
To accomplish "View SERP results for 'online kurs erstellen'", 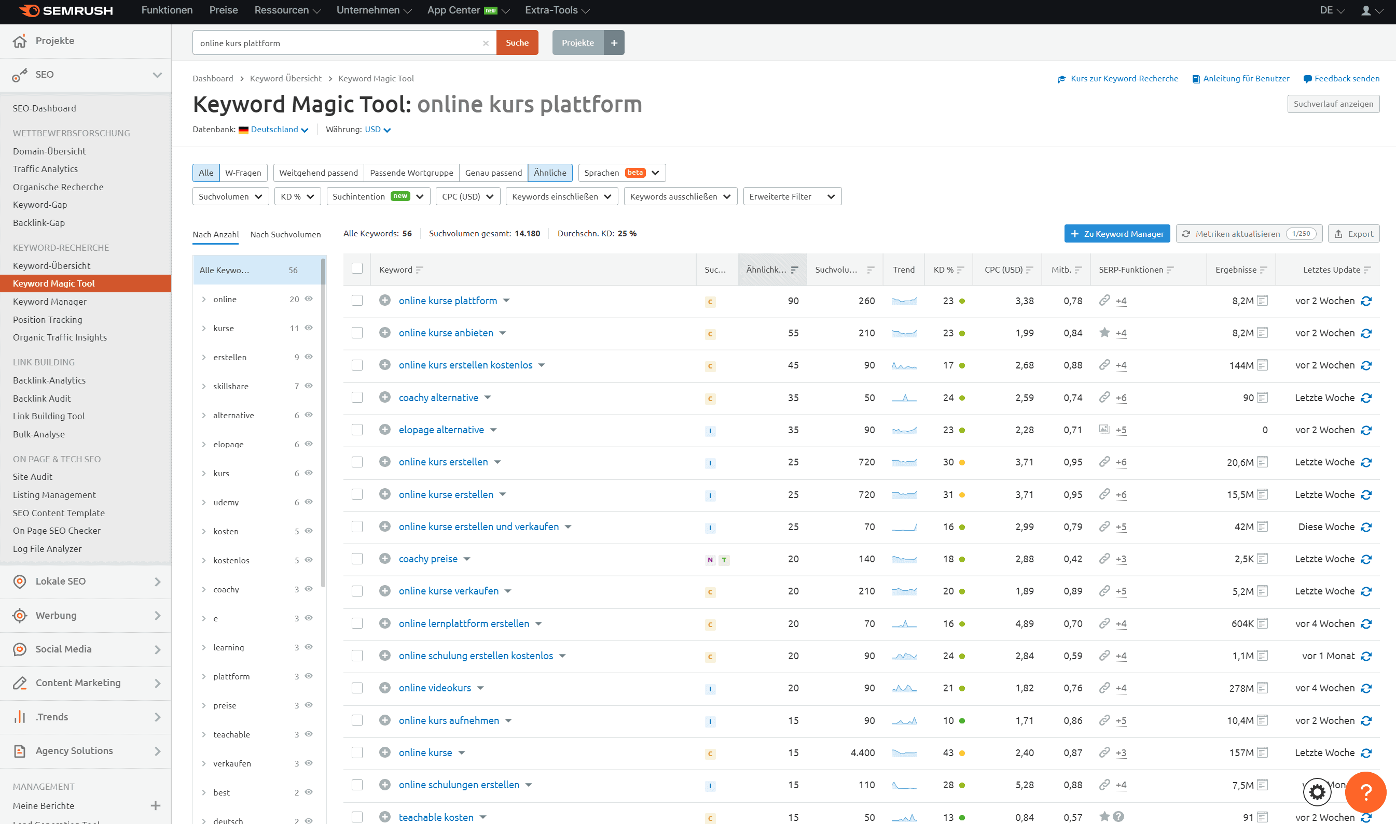I will tap(1262, 462).
